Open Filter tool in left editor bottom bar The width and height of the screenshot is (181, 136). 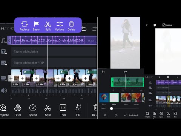[x=18, y=110]
